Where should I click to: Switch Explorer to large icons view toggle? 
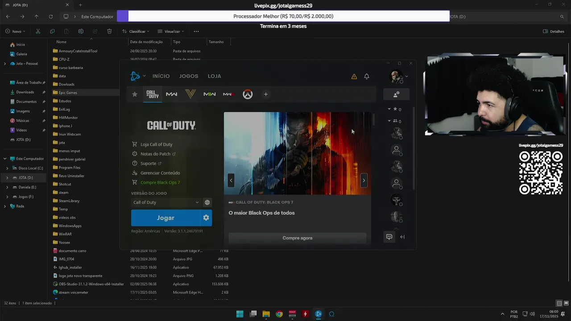[566, 303]
